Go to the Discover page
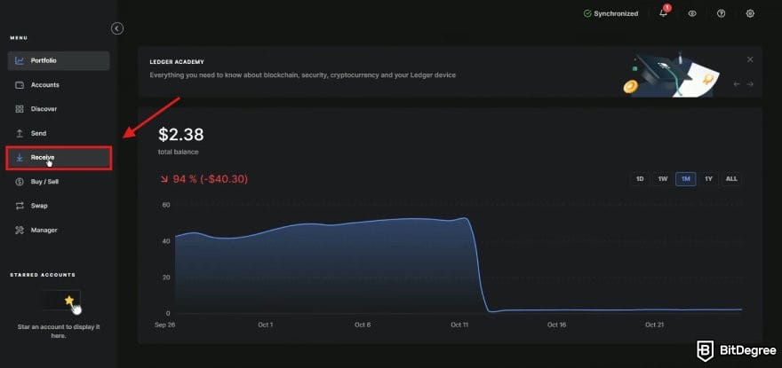 (x=59, y=109)
